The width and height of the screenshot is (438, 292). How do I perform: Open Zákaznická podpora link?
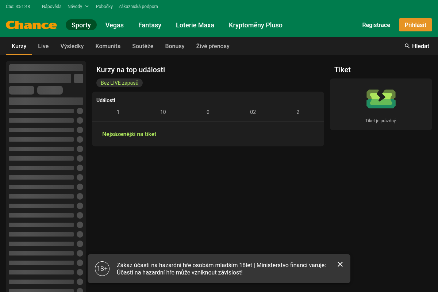click(x=138, y=7)
